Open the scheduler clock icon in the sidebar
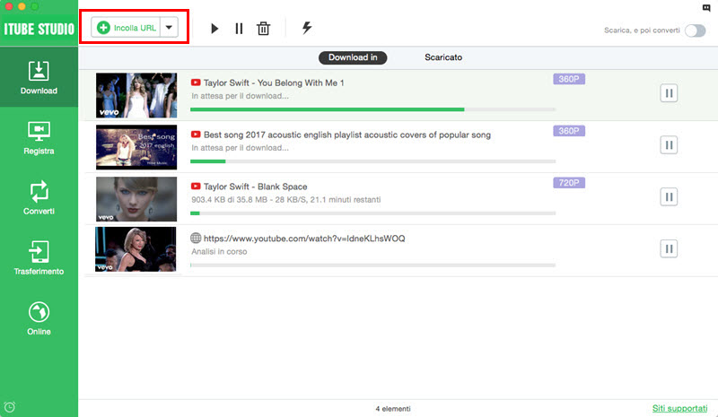The width and height of the screenshot is (718, 417). [10, 407]
